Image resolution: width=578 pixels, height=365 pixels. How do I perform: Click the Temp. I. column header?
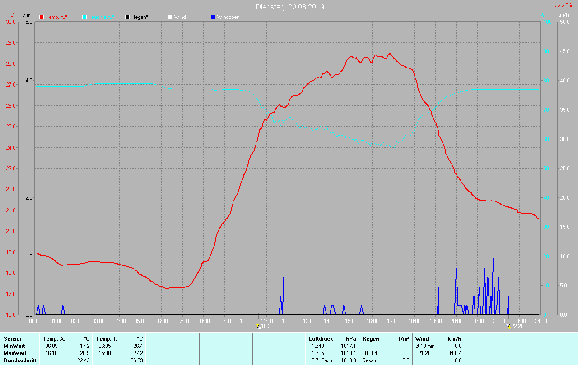point(106,339)
